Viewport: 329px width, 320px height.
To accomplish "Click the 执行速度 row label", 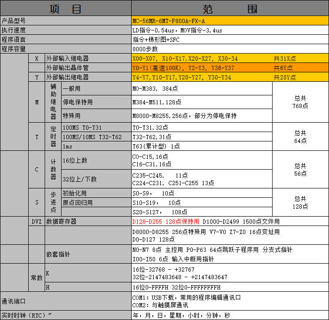I will tap(13, 30).
